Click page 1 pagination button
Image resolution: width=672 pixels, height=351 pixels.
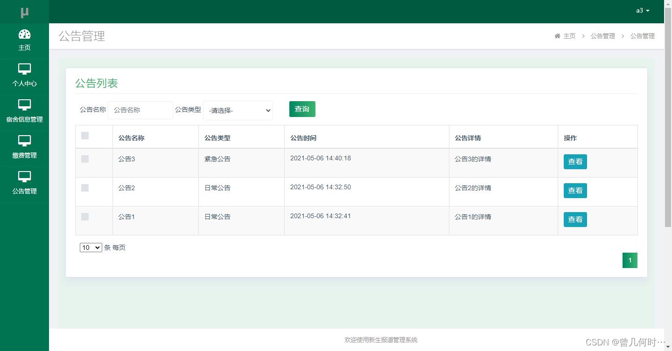pos(630,261)
